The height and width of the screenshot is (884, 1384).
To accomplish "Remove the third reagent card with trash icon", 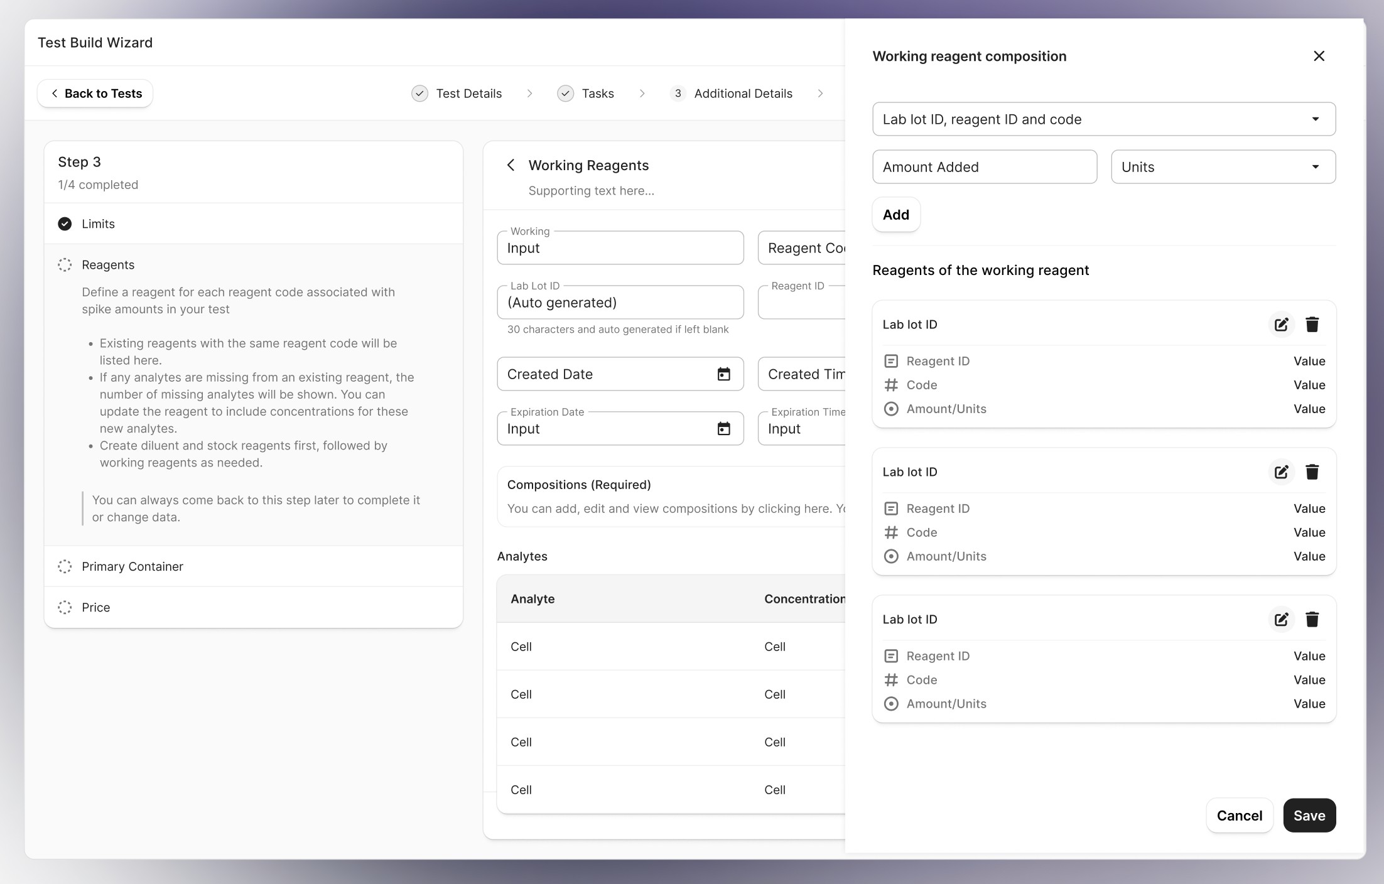I will tap(1312, 620).
